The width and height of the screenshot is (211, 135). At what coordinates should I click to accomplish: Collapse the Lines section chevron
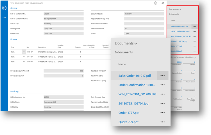tap(16, 40)
